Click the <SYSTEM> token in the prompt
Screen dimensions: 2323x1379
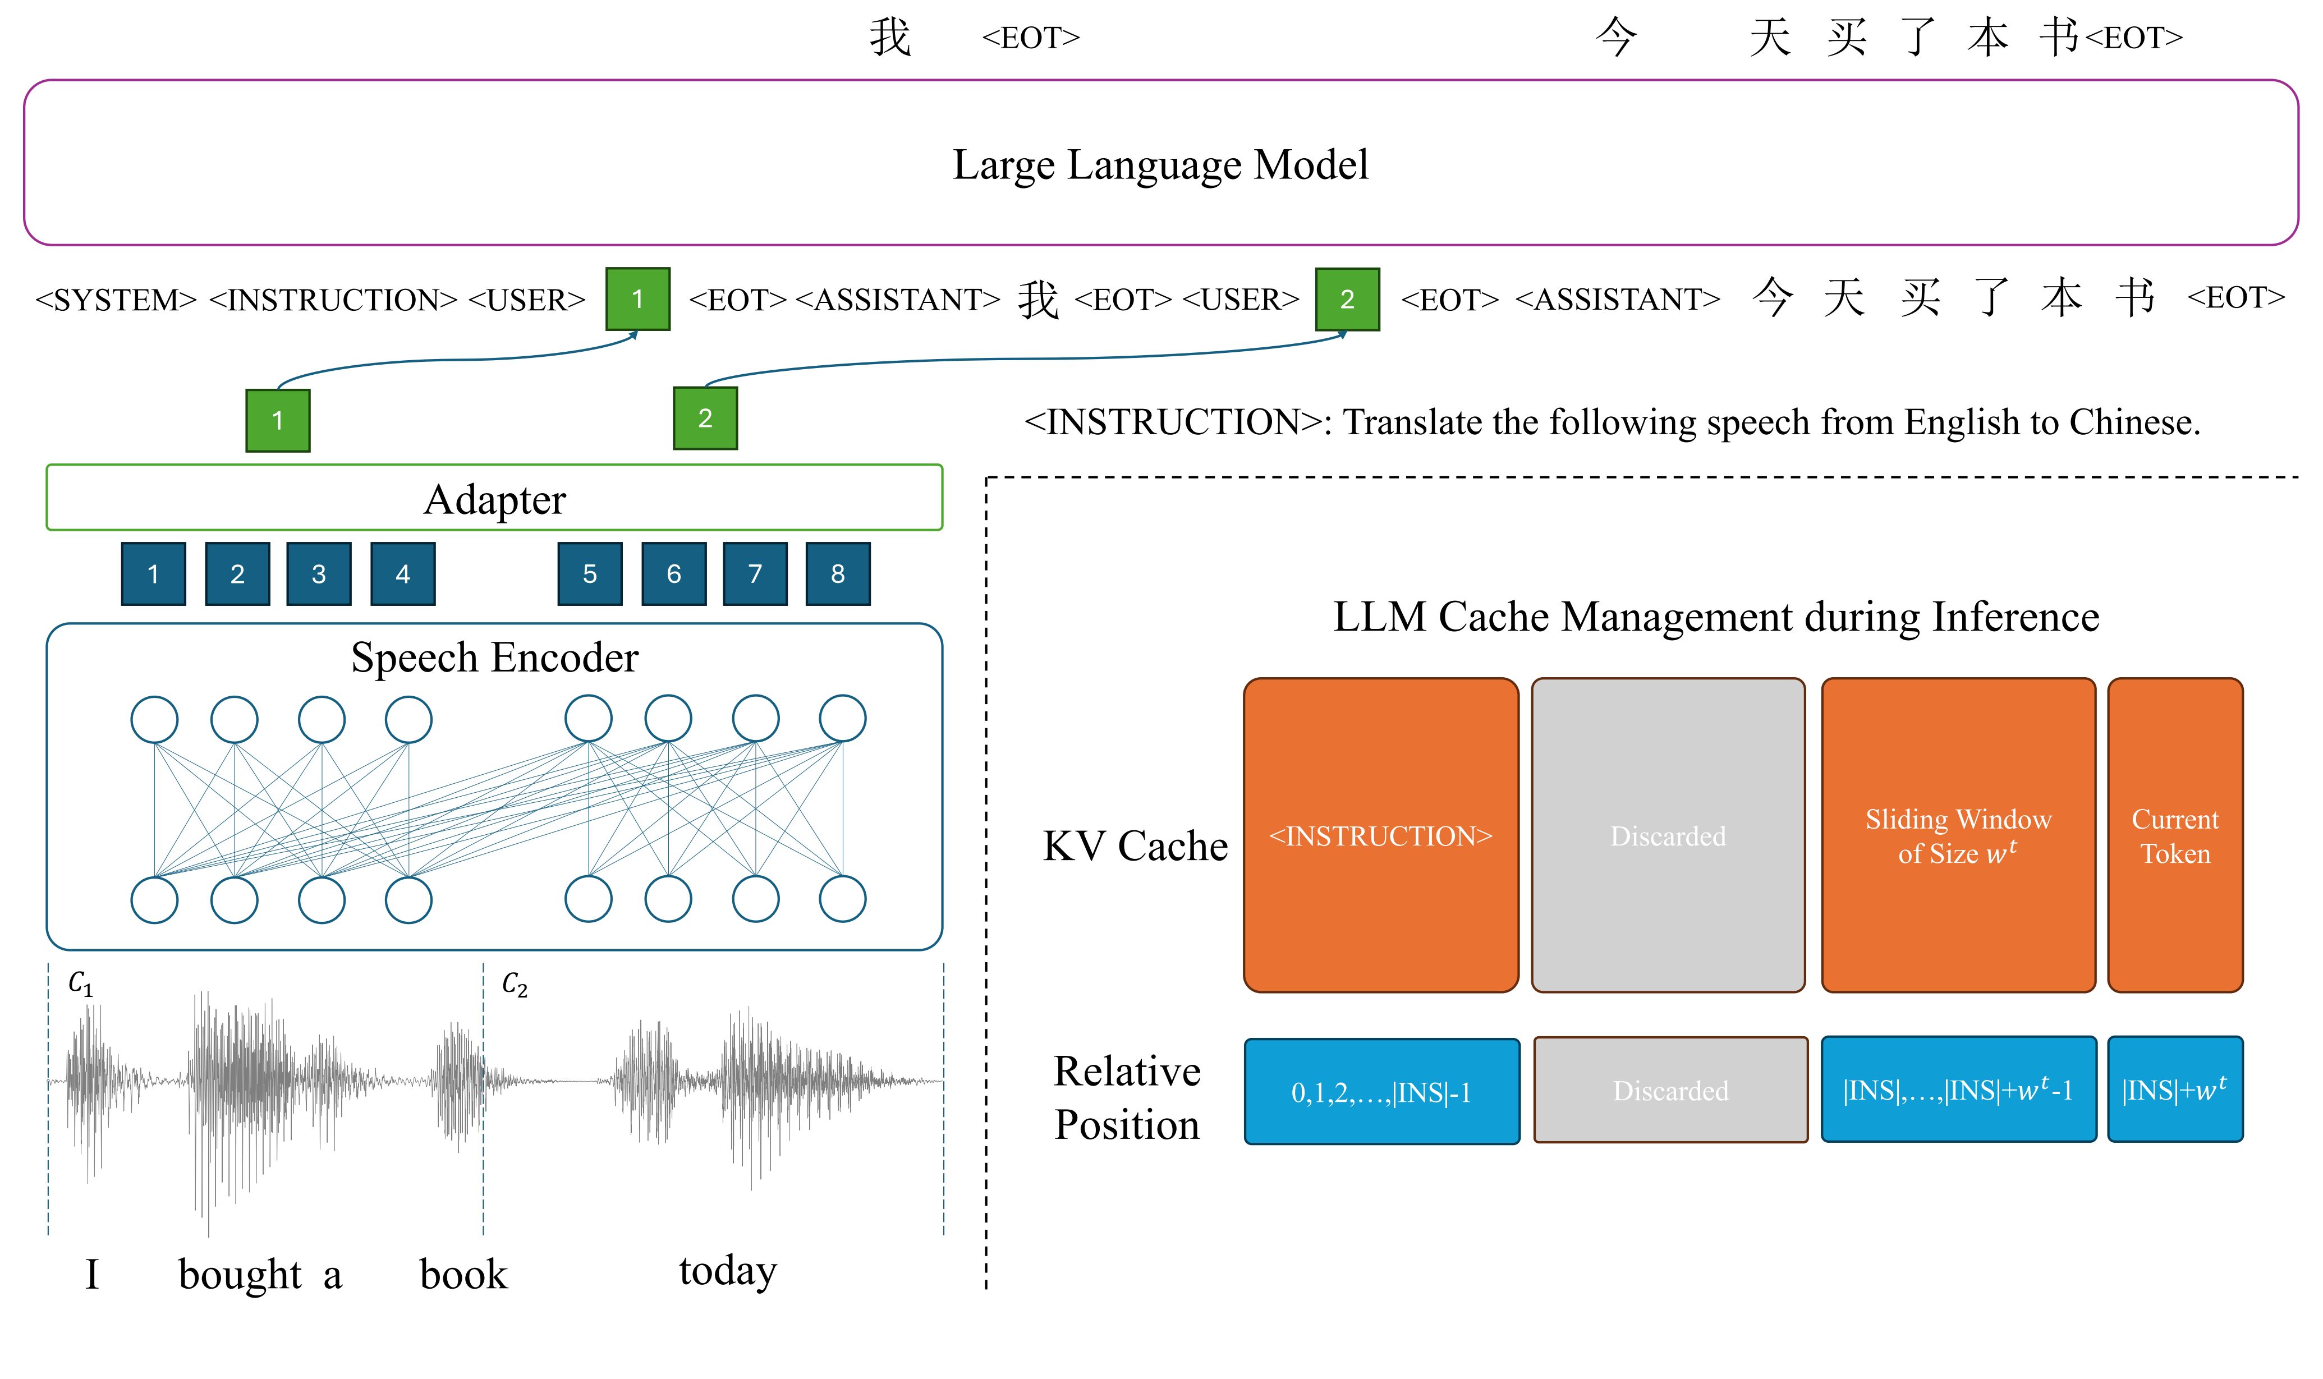pyautogui.click(x=116, y=300)
